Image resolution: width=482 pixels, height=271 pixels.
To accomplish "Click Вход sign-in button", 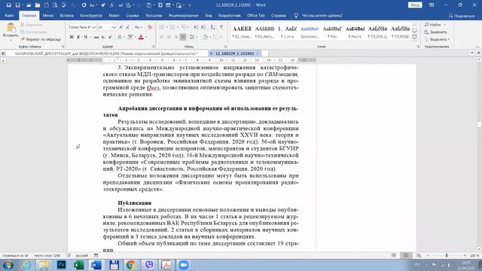I will click(x=415, y=5).
